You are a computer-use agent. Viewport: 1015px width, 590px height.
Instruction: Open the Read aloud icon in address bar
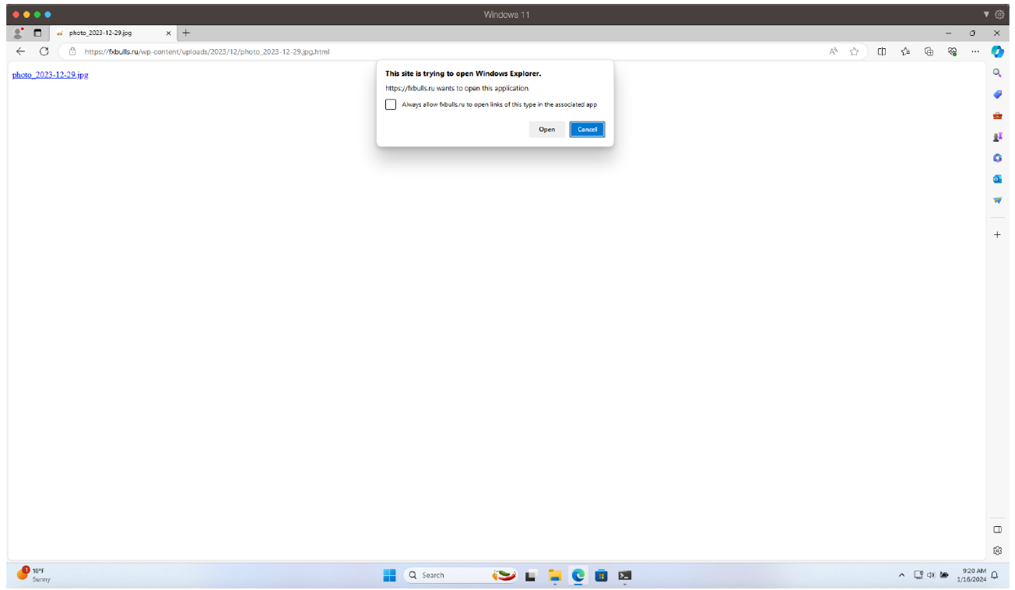833,51
